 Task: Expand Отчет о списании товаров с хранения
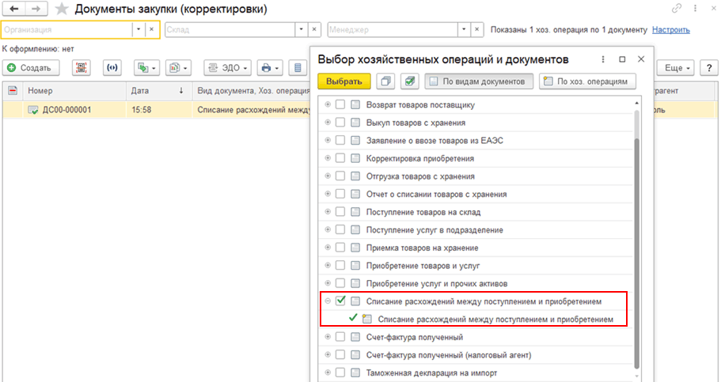pyautogui.click(x=328, y=194)
